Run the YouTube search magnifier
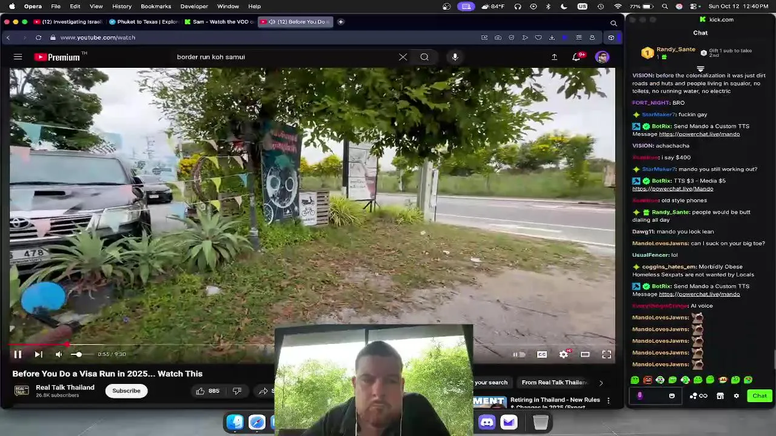This screenshot has width=776, height=436. click(424, 57)
